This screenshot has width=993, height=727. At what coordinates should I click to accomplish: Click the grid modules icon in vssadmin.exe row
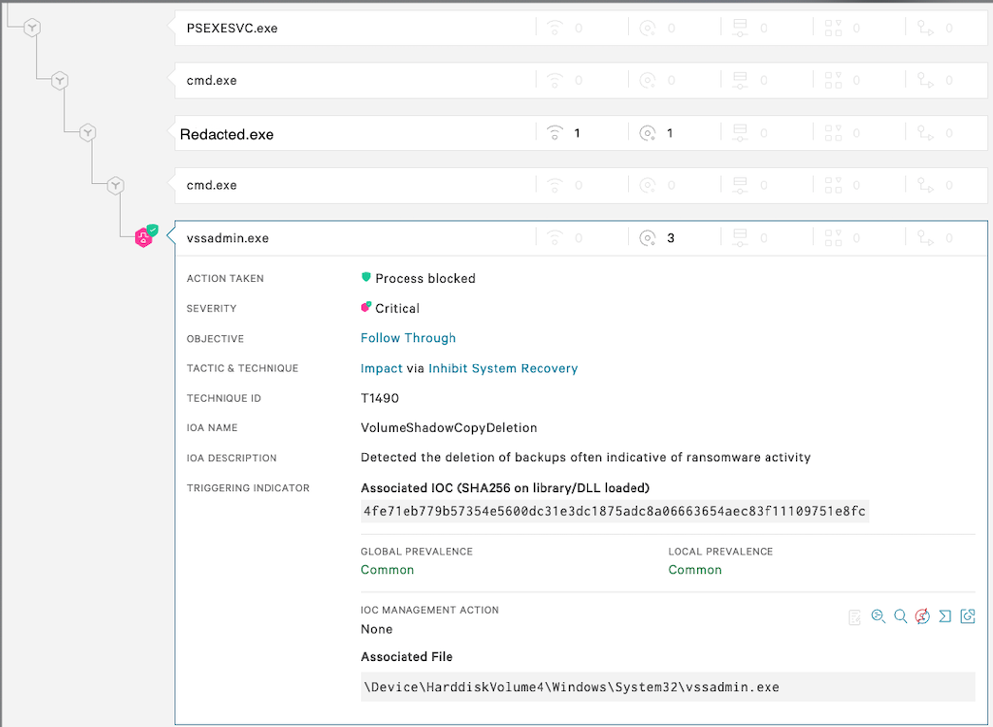click(x=833, y=238)
